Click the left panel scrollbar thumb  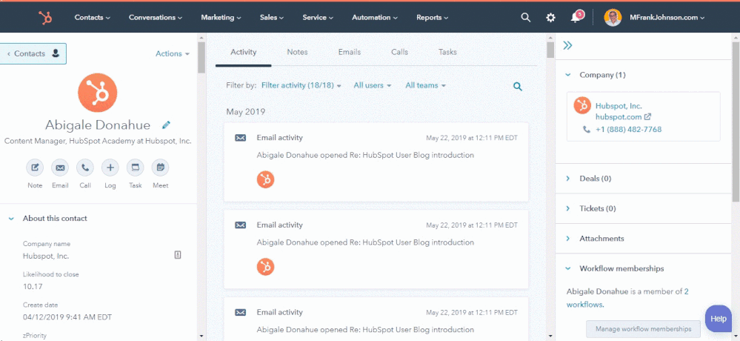click(201, 58)
